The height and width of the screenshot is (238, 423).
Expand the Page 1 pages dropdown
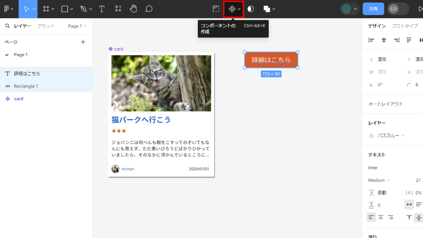click(77, 26)
